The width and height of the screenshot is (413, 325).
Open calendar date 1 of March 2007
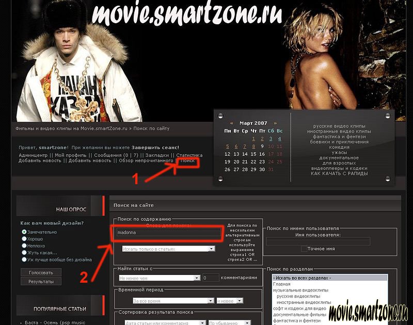click(253, 139)
